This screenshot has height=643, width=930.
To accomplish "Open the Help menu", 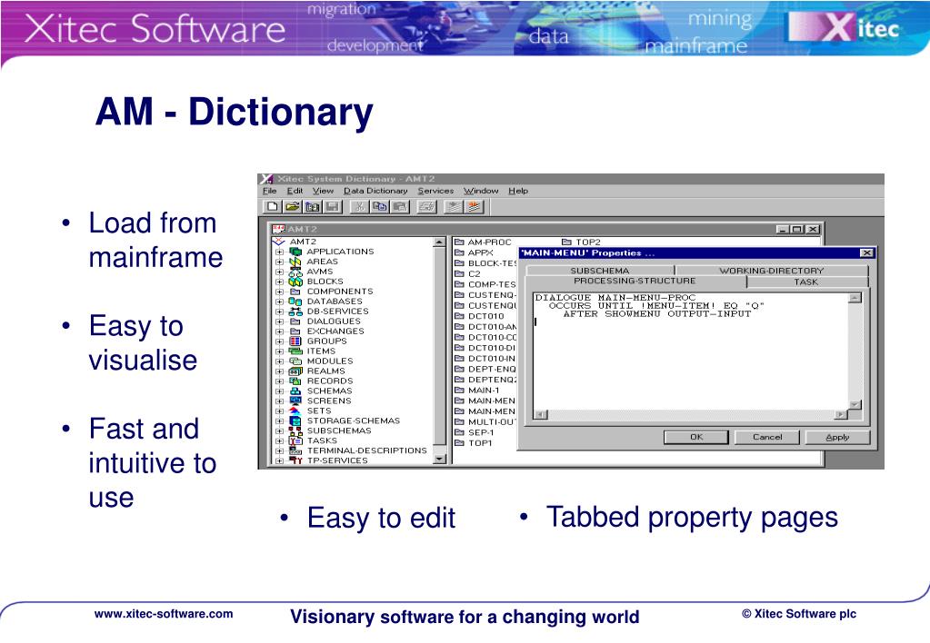I will [518, 191].
